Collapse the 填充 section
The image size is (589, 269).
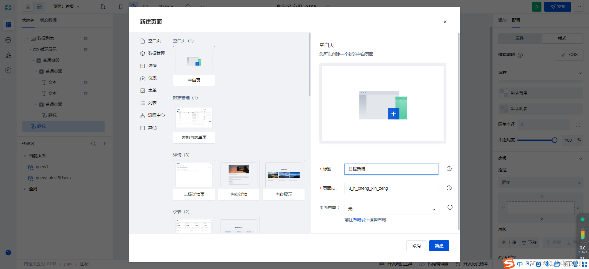[x=580, y=73]
